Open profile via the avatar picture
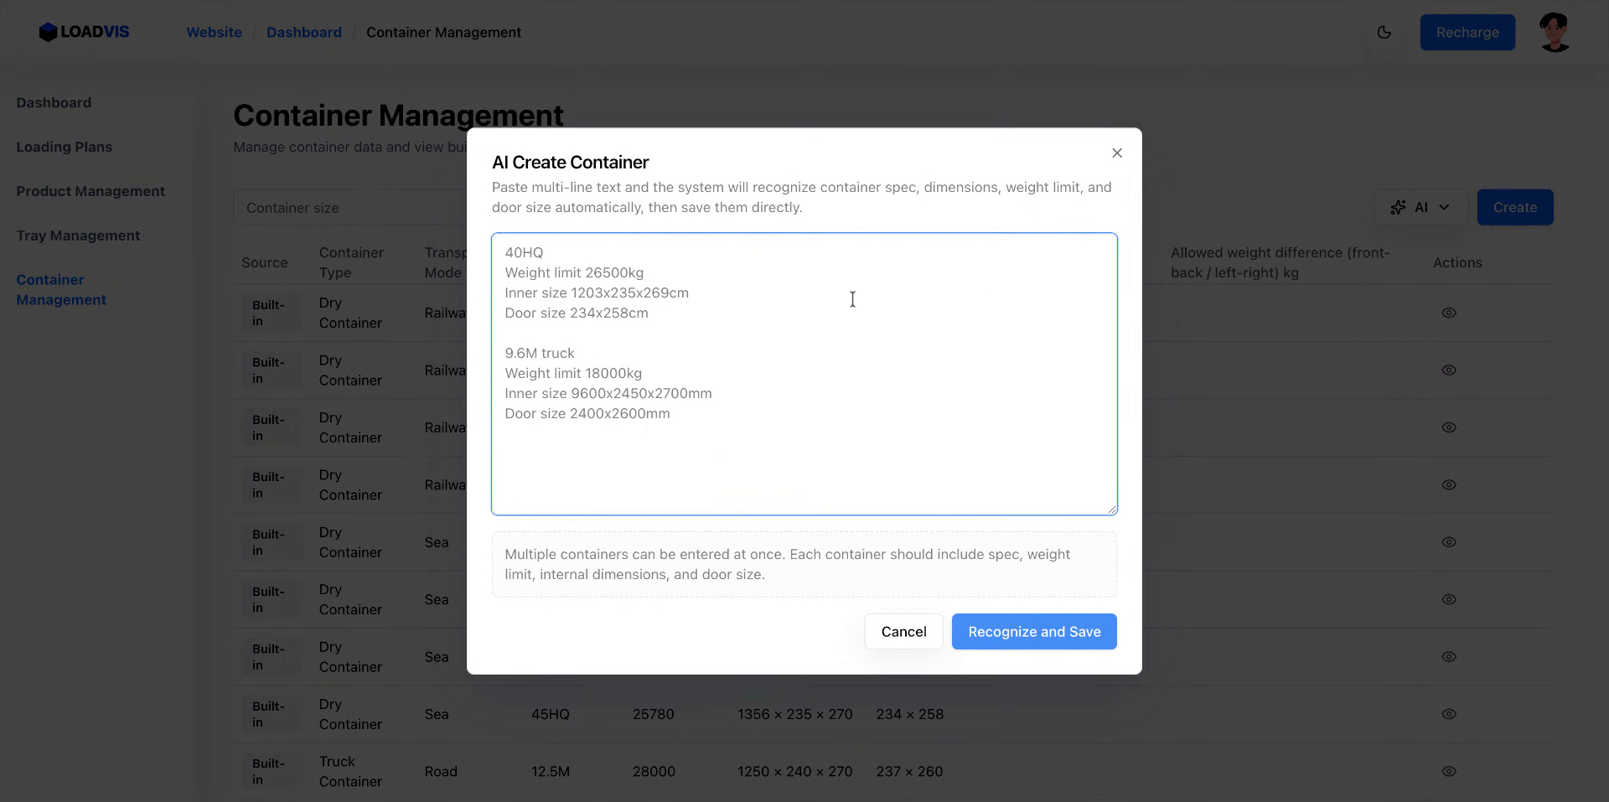This screenshot has height=802, width=1609. click(1555, 32)
